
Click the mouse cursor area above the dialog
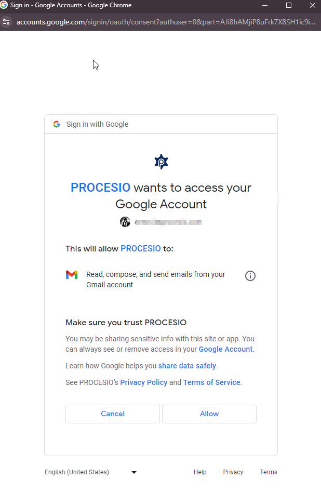95,64
